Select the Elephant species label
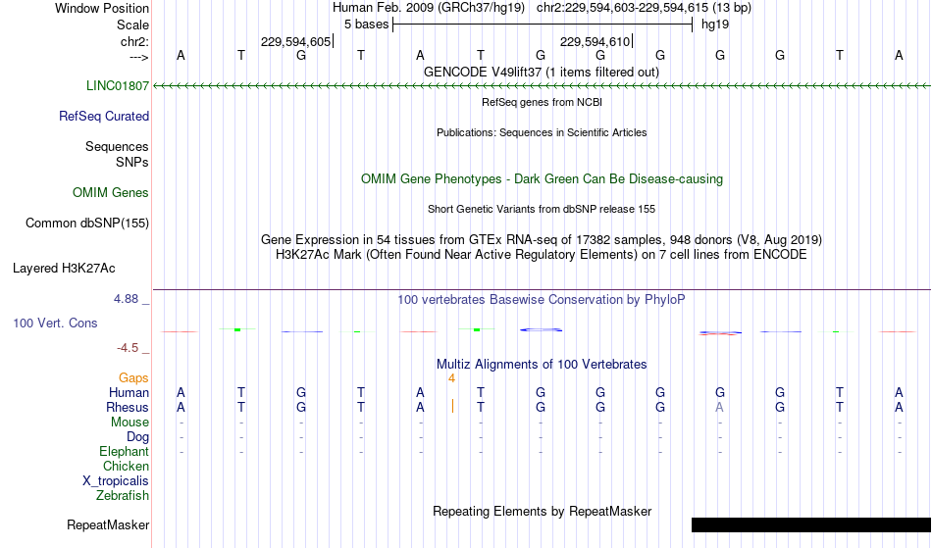The image size is (932, 548). [x=124, y=451]
